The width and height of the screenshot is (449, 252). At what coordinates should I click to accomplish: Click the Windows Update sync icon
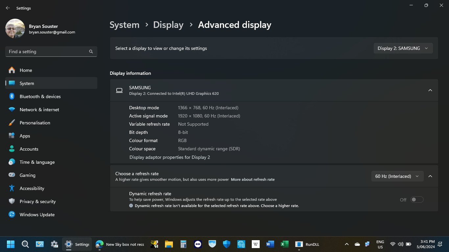12,215
